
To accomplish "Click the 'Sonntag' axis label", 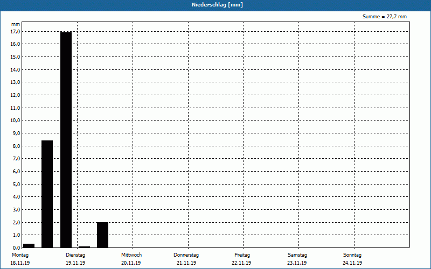I will (352, 255).
